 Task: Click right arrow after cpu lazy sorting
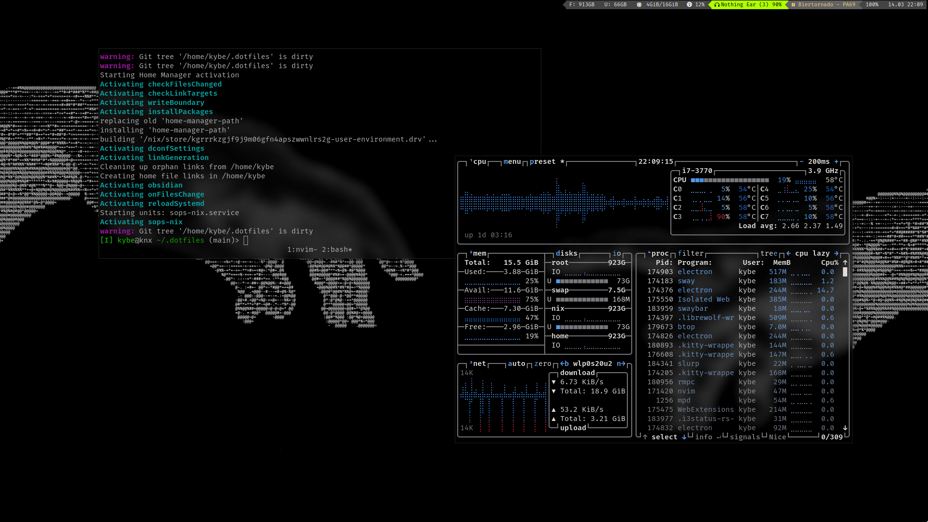(836, 253)
